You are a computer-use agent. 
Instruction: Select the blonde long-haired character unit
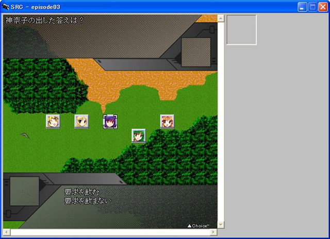click(x=81, y=121)
